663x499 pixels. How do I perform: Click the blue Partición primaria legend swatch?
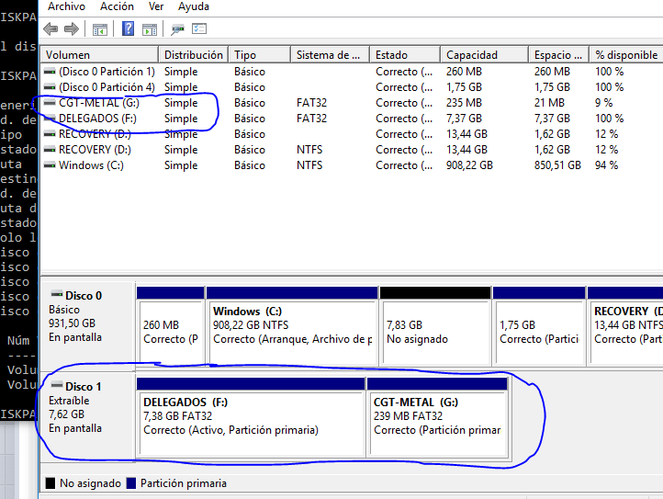[x=131, y=483]
